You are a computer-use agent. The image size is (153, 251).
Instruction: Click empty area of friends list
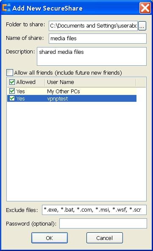click(76, 151)
